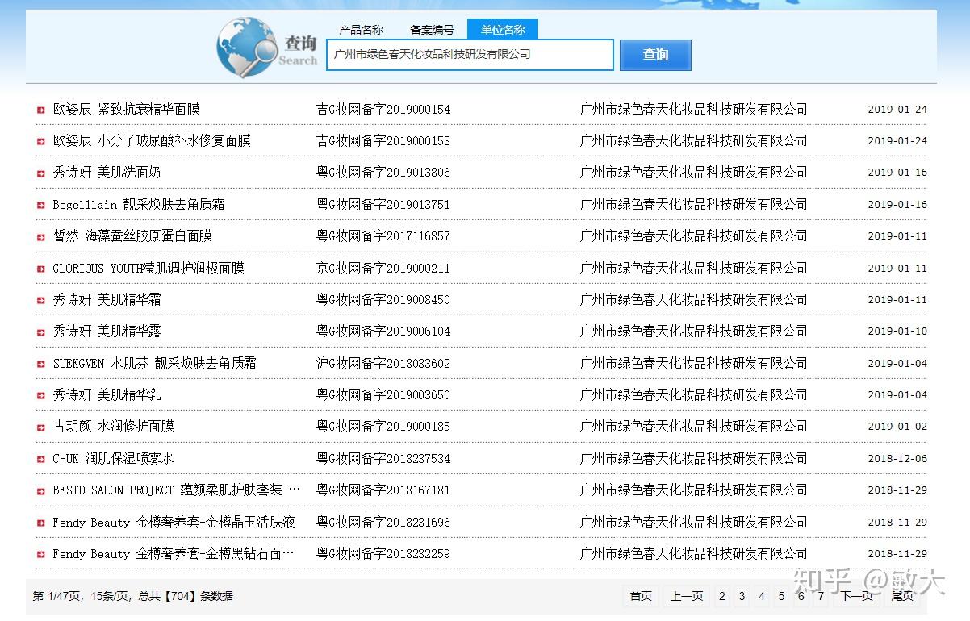Go to 首页 first page

(x=641, y=596)
